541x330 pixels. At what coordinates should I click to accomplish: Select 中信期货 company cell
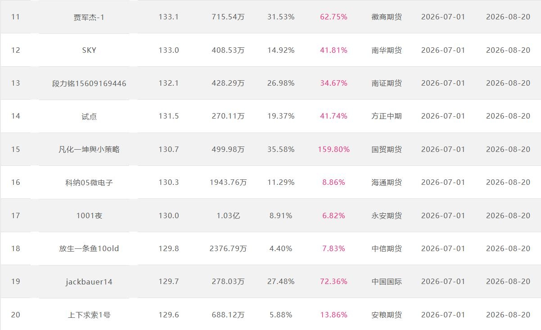click(x=387, y=248)
